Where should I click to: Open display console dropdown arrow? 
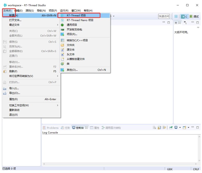pyautogui.click(x=180, y=128)
